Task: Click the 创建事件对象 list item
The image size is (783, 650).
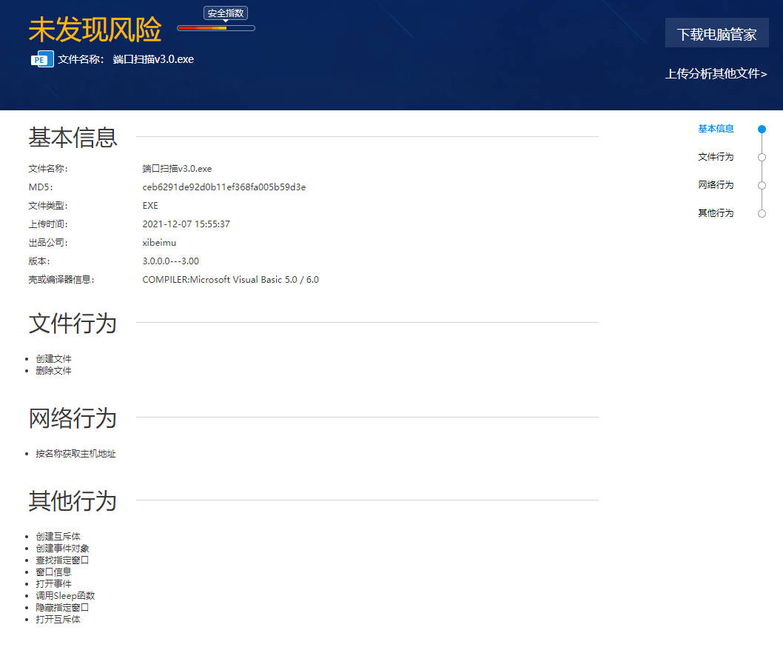Action: coord(62,548)
